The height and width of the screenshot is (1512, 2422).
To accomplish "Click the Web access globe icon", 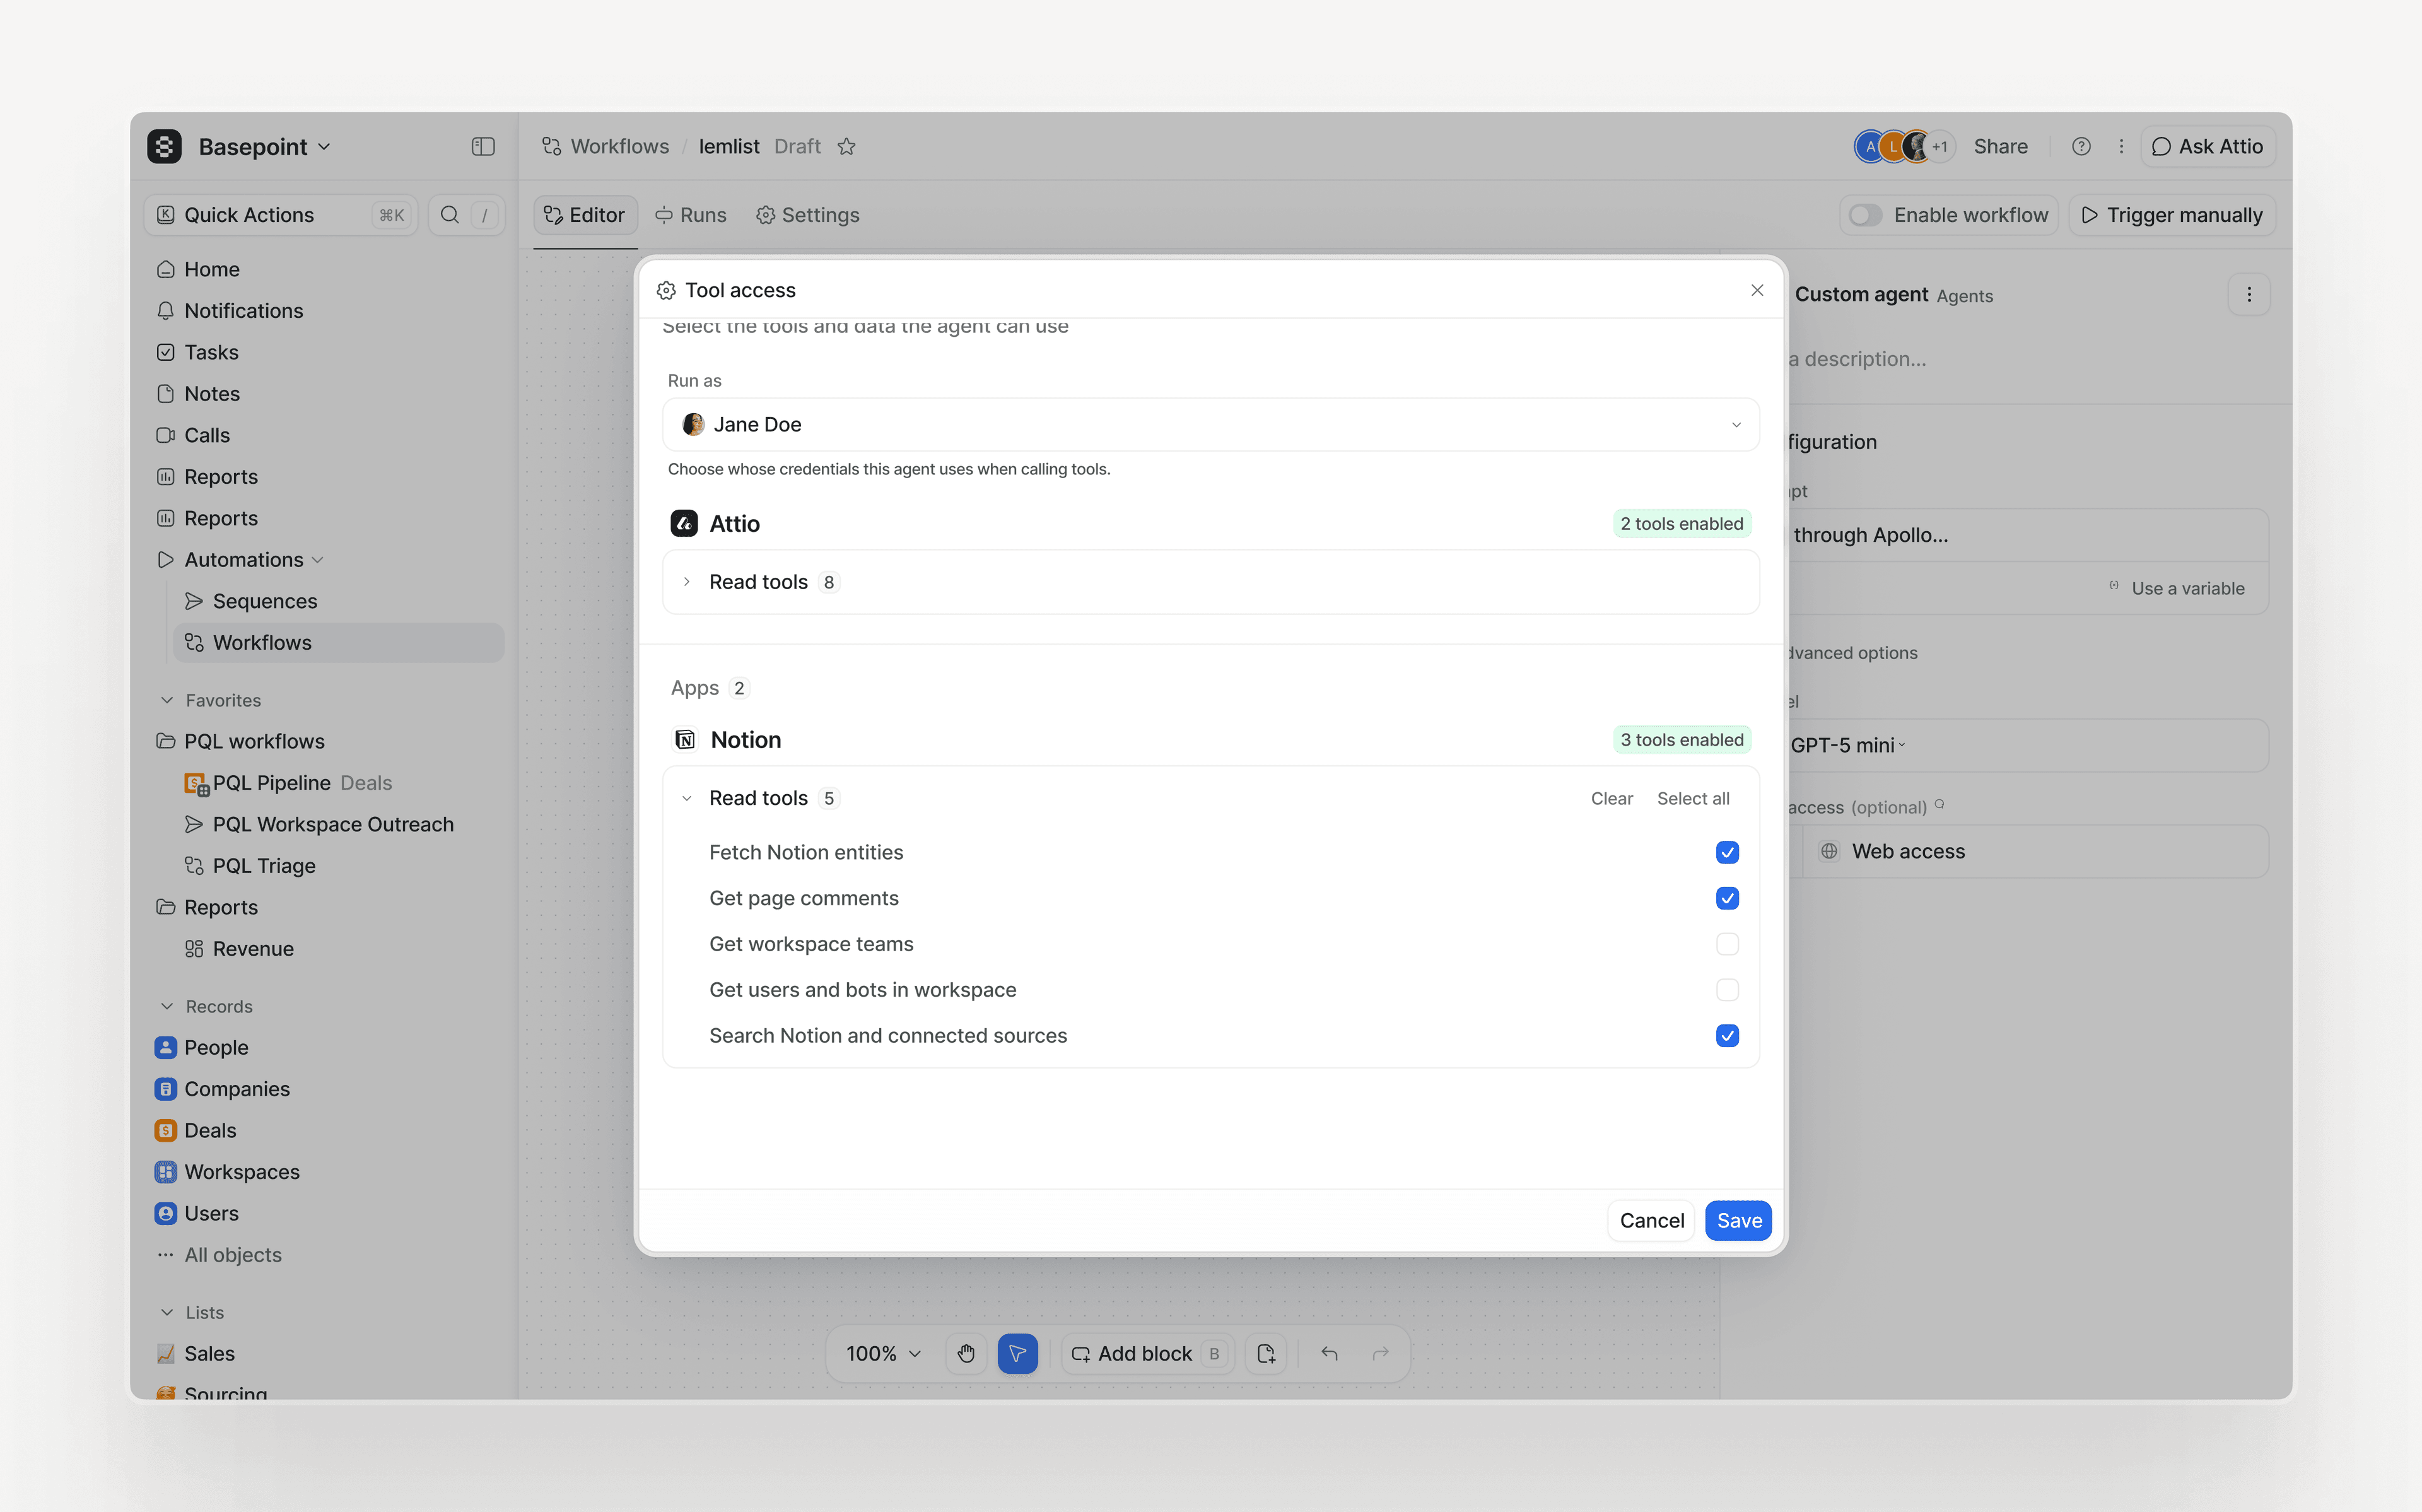I will pyautogui.click(x=1829, y=851).
